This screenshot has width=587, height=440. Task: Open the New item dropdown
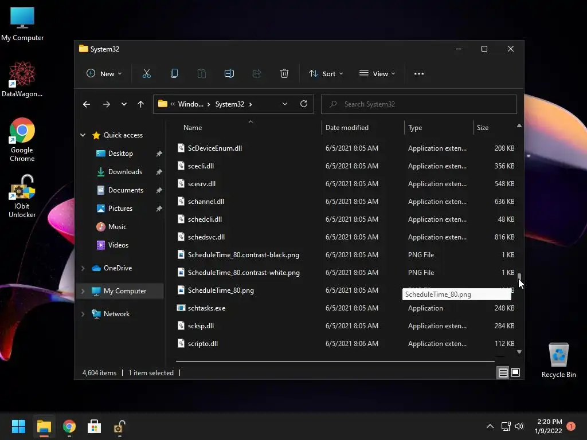coord(104,74)
